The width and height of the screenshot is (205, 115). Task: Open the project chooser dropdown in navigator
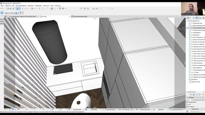(189, 18)
